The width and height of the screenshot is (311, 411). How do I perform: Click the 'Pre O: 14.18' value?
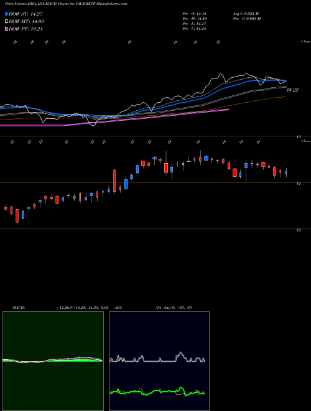point(194,14)
